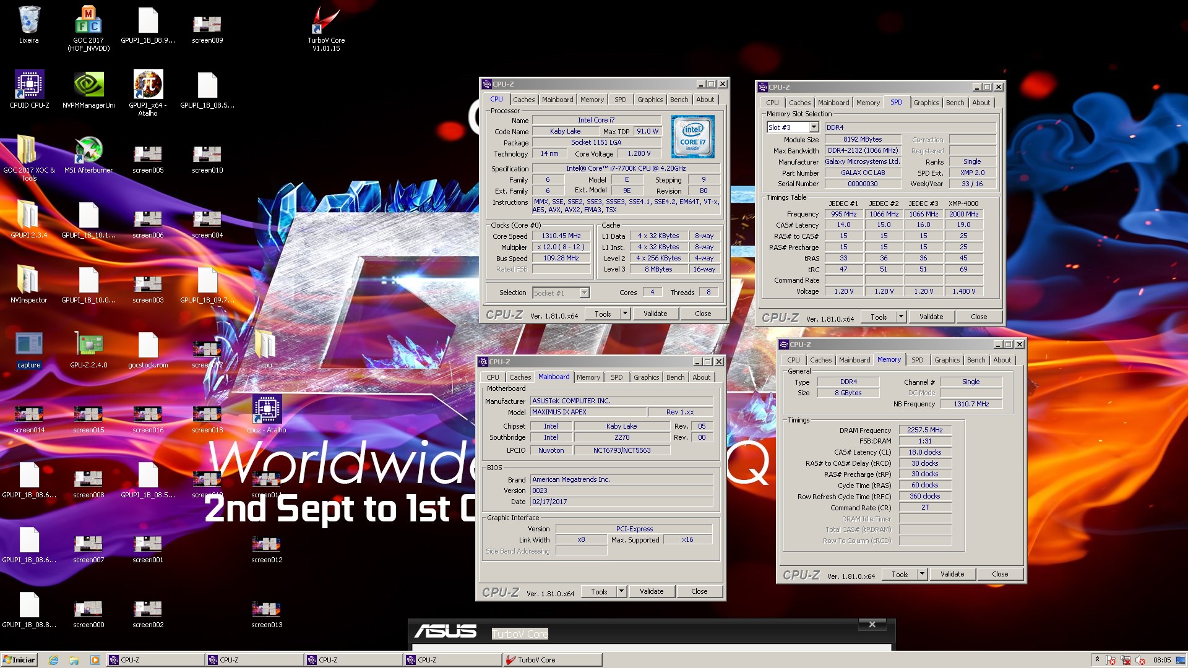Launch MSI Afterburner desktop icon
Viewport: 1188px width, 668px height.
pyautogui.click(x=88, y=155)
